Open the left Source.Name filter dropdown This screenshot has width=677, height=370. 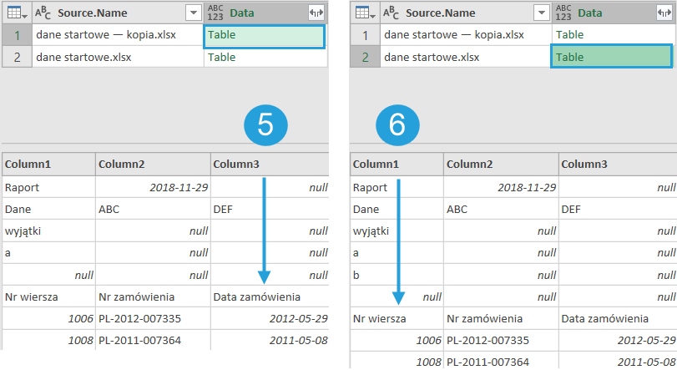click(x=193, y=13)
